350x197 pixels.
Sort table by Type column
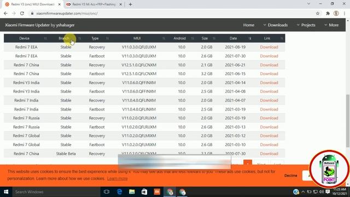point(97,38)
